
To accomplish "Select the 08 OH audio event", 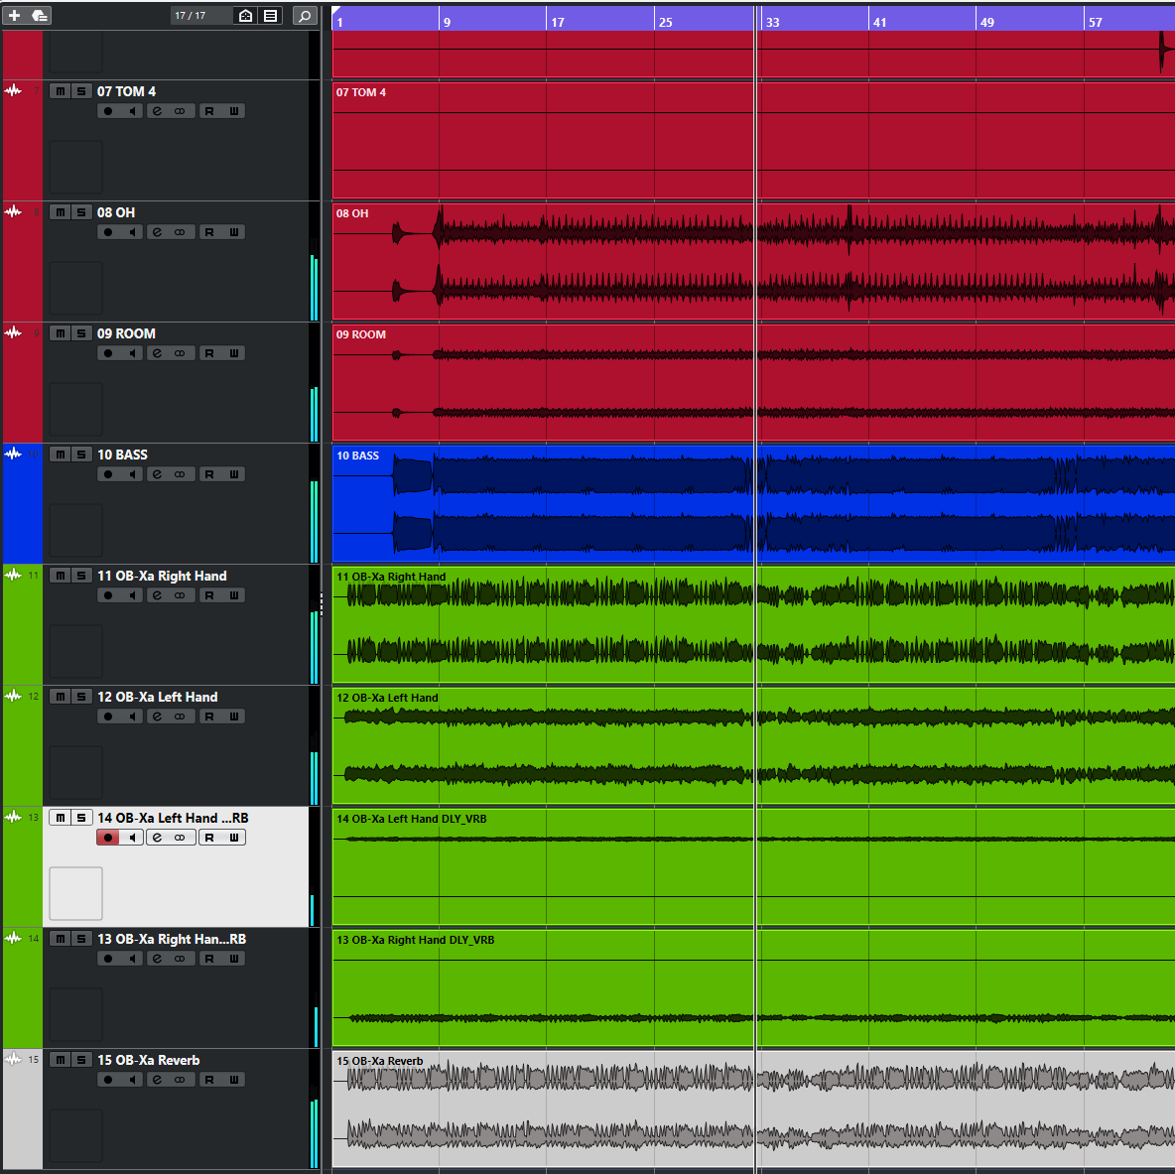I will pos(753,261).
